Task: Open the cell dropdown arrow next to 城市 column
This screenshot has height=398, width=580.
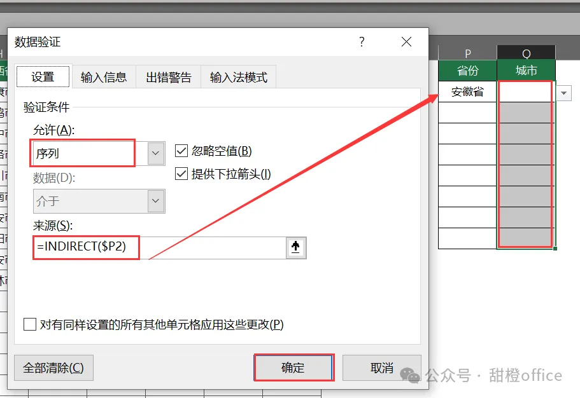Action: (x=563, y=93)
